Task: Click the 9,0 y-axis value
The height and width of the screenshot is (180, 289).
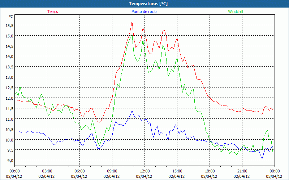Action: [10, 161]
